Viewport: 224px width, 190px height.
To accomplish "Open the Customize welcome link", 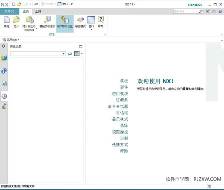I will 124,138.
